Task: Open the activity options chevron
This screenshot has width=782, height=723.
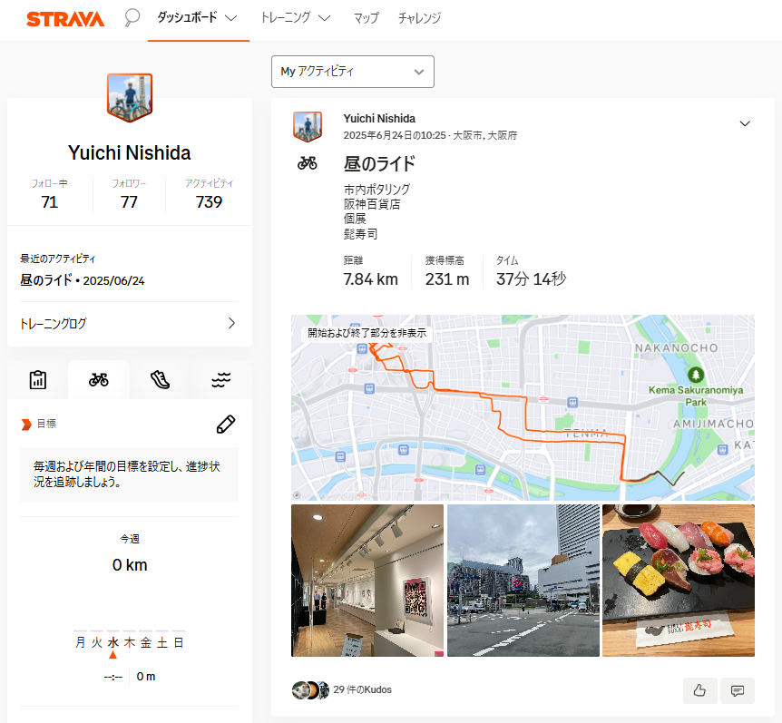Action: click(x=745, y=123)
